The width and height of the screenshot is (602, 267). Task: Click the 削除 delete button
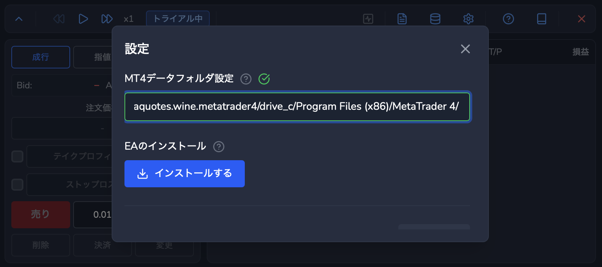tap(41, 245)
